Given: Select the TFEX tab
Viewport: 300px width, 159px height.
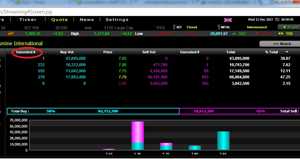Looking at the screenshot, I should click(x=160, y=28).
